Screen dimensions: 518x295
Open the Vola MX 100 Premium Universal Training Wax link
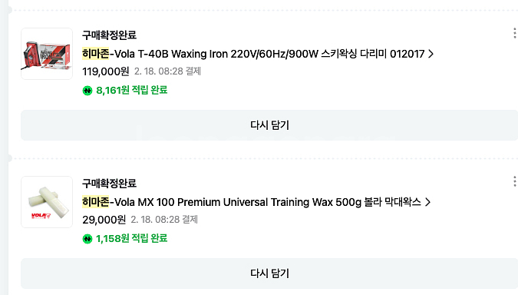(x=252, y=202)
